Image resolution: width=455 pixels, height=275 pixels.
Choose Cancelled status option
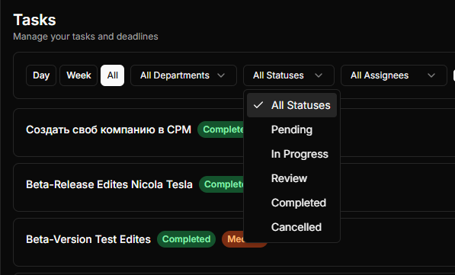click(x=292, y=227)
